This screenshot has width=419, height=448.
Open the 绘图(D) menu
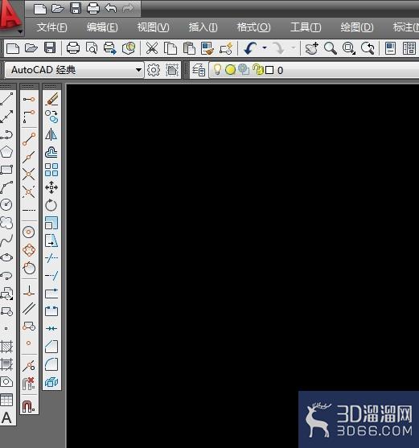click(357, 27)
